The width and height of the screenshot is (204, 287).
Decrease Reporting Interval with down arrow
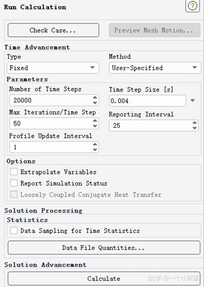tap(194, 128)
